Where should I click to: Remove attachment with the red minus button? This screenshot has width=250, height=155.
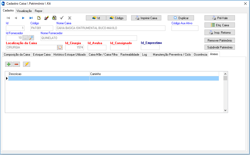pyautogui.click(x=16, y=64)
